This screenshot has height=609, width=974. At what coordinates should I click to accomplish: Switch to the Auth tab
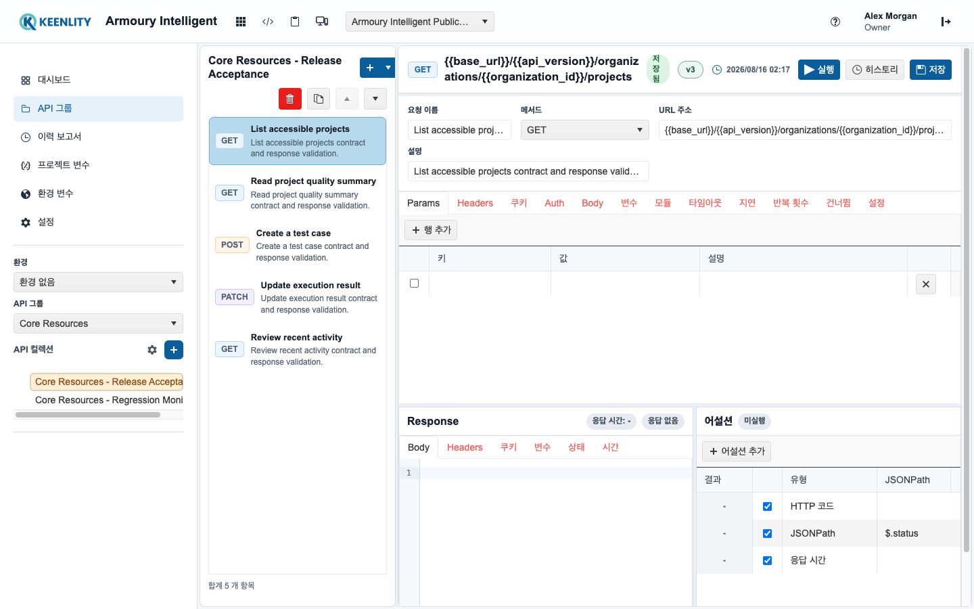click(x=554, y=203)
